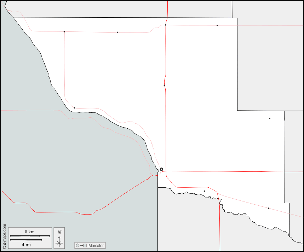Click town dot on central vertical red road
This screenshot has height=252, width=304.
164,85
